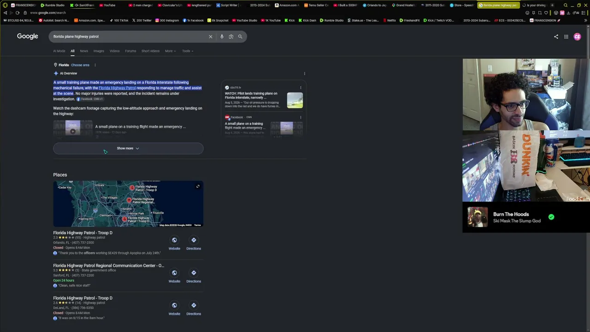Open options for the Facebook CNN source card

pos(301,117)
